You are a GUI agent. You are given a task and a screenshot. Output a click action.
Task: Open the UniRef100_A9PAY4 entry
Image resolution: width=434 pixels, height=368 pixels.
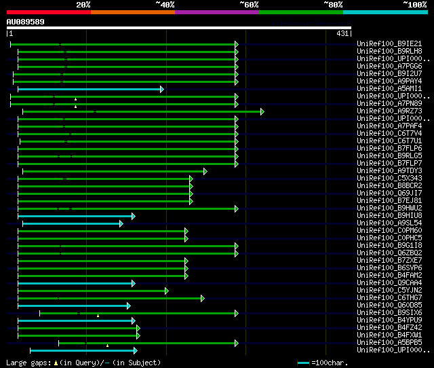(389, 81)
